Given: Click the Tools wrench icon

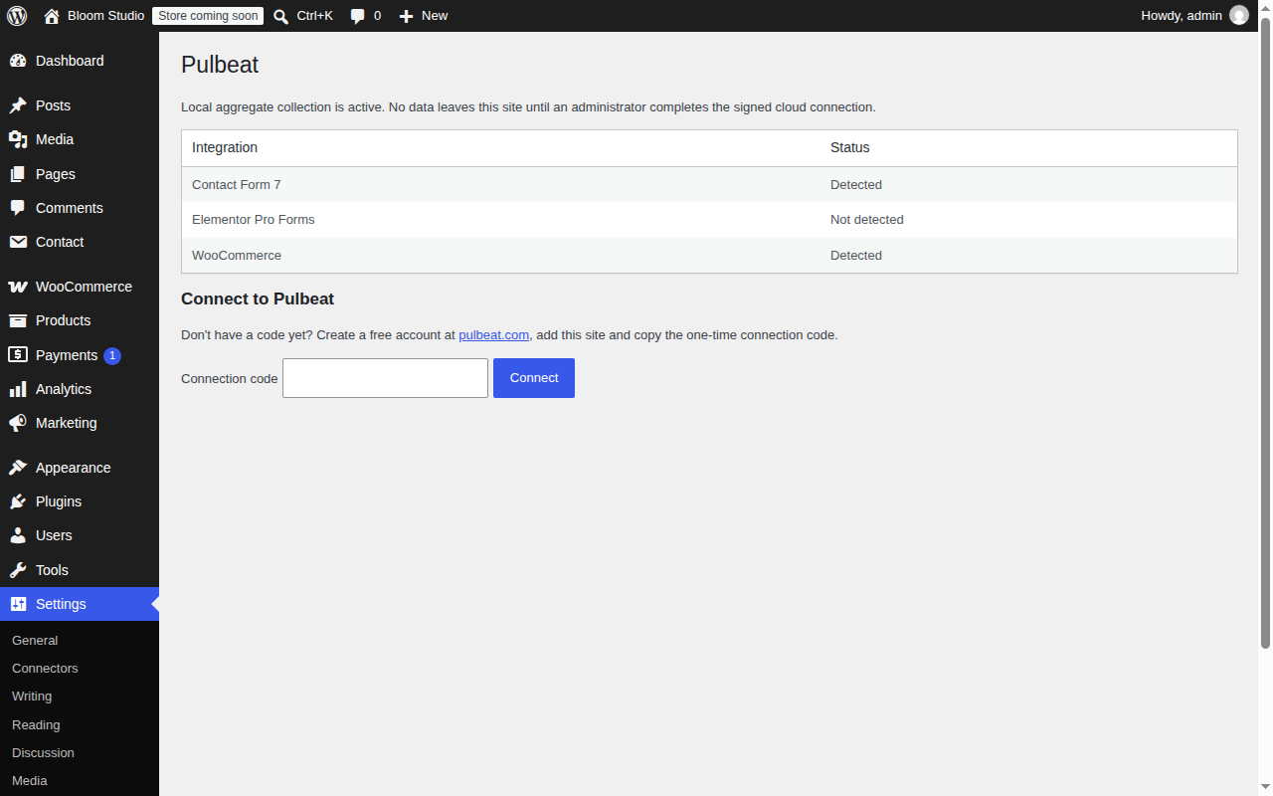Looking at the screenshot, I should 18,570.
